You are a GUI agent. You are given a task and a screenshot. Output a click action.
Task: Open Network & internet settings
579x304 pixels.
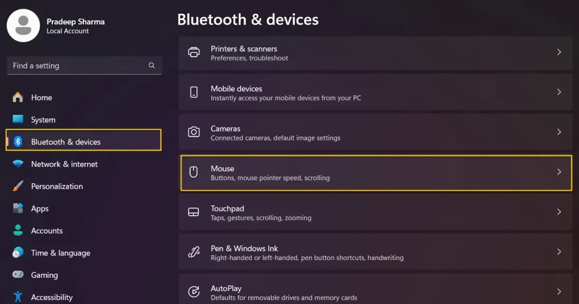tap(64, 164)
